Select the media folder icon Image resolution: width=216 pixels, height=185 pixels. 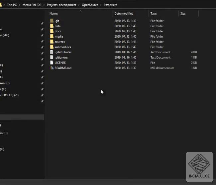[x=52, y=36]
